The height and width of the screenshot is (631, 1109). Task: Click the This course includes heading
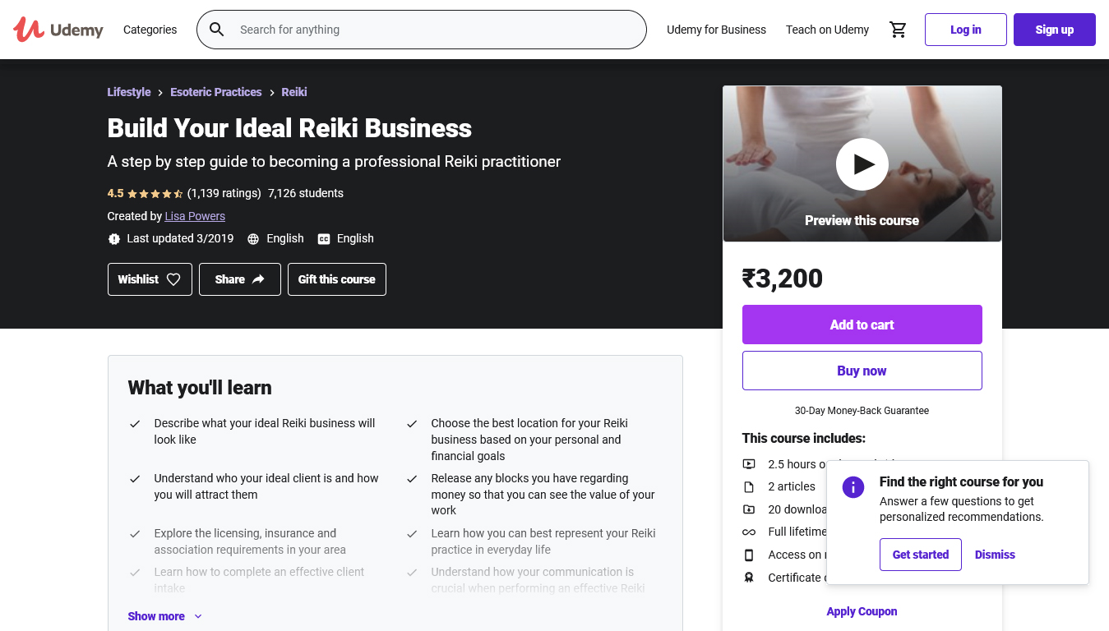pyautogui.click(x=804, y=438)
